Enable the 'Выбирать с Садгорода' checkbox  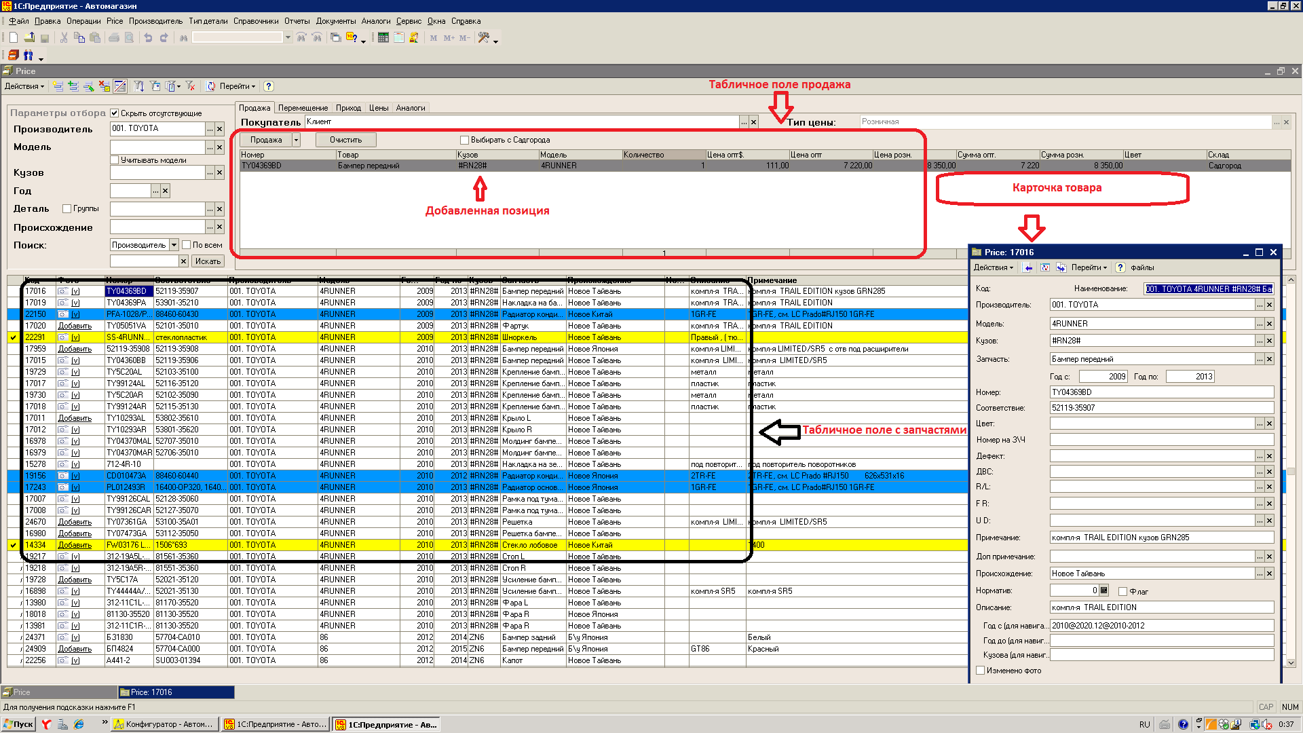tap(465, 140)
